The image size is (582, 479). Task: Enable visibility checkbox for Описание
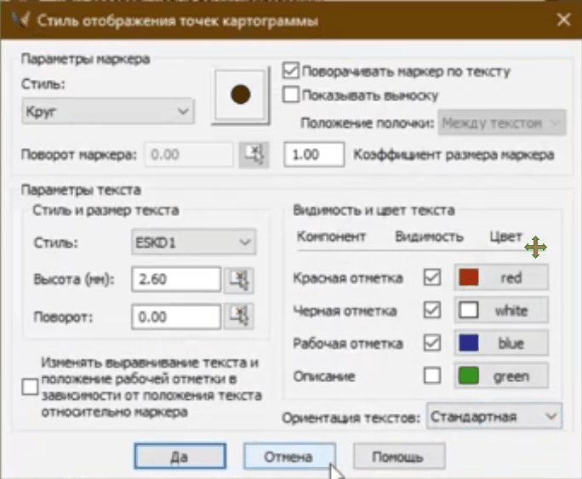point(433,375)
